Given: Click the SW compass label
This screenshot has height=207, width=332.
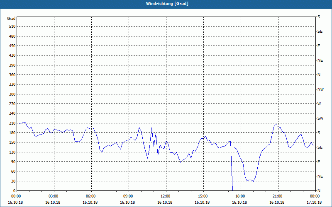Looking at the screenshot, I should click(320, 118).
